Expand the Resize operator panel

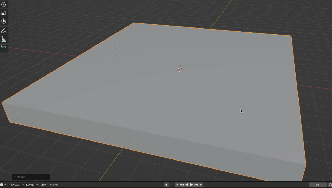[31, 177]
